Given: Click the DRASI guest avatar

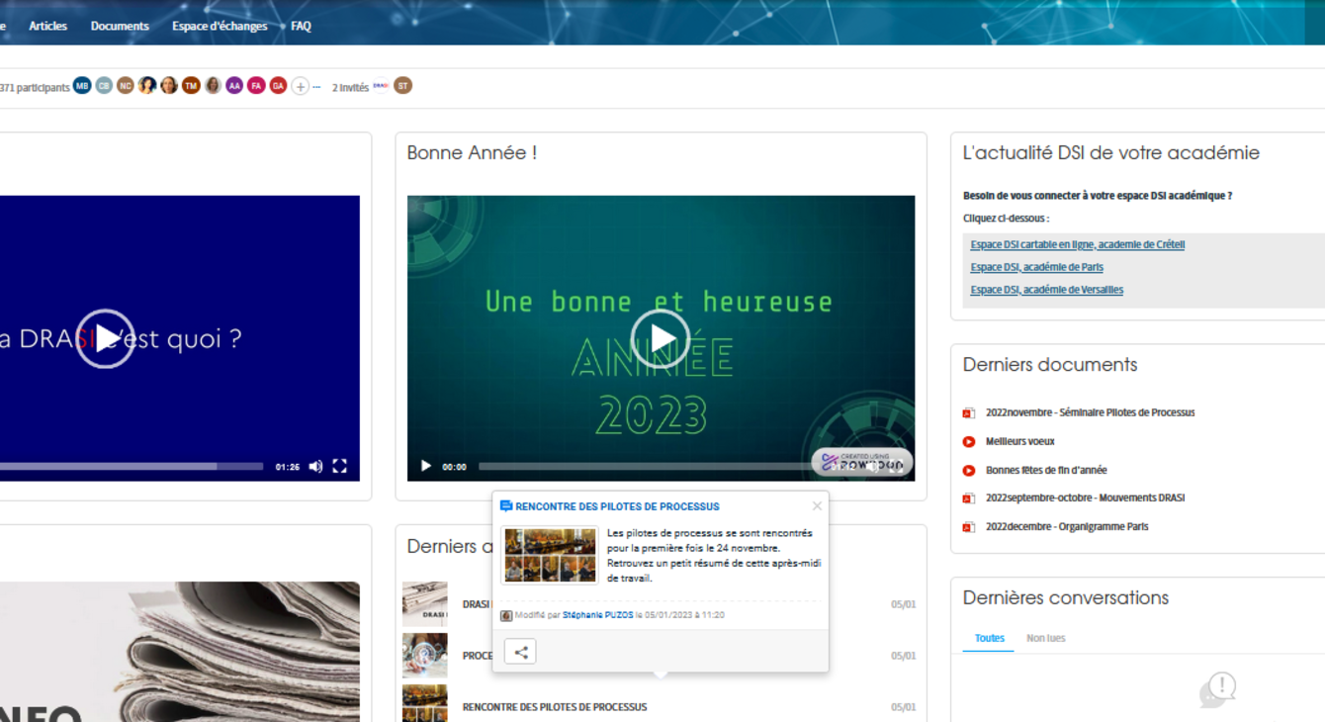Looking at the screenshot, I should coord(381,86).
